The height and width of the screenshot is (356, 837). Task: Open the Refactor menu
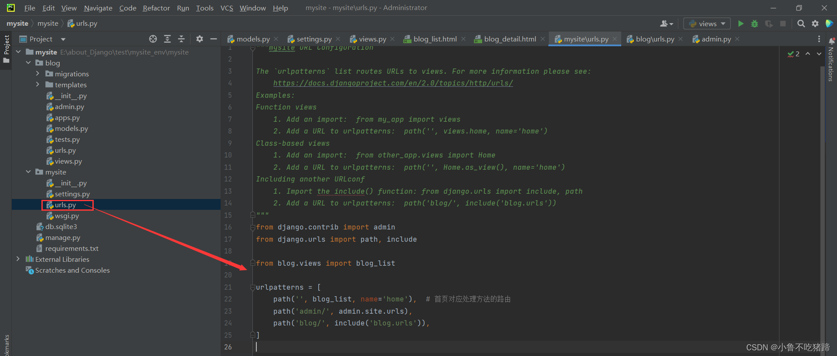click(156, 8)
